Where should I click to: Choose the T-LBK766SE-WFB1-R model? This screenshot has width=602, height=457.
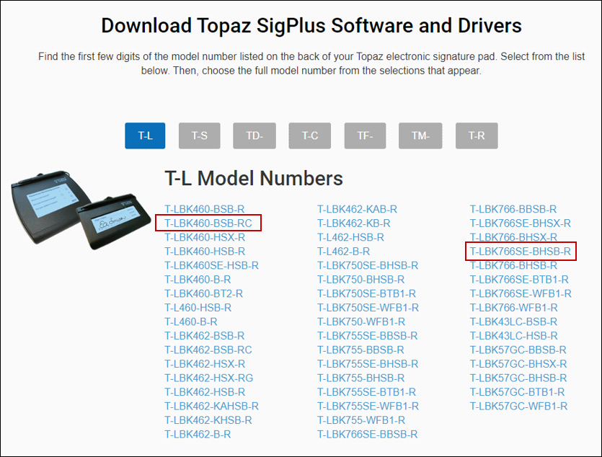[521, 293]
